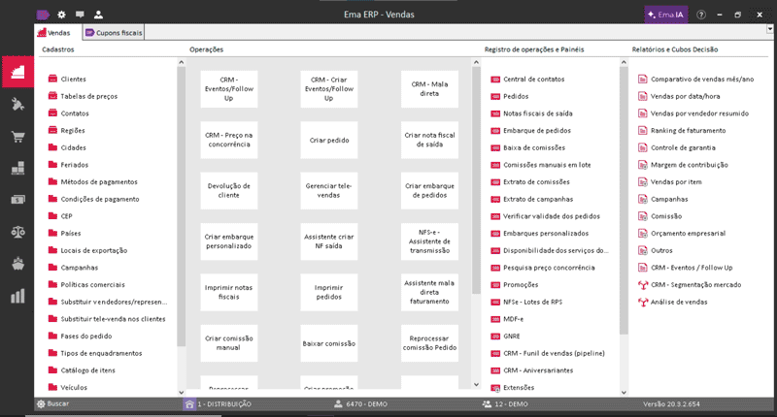Viewport: 777px width, 417px height.
Task: Open Reprocessar comissão Pedido tile
Action: [x=429, y=343]
